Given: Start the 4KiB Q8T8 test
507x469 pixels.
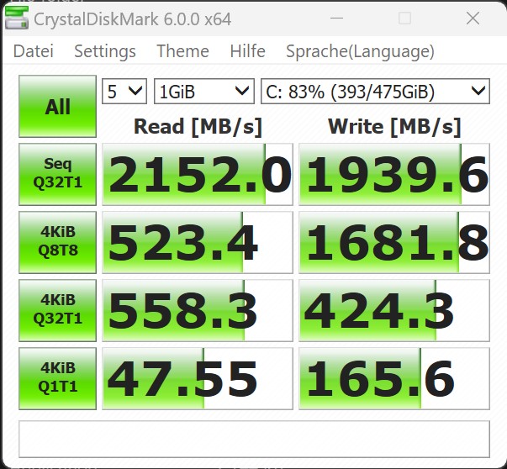Looking at the screenshot, I should [57, 242].
